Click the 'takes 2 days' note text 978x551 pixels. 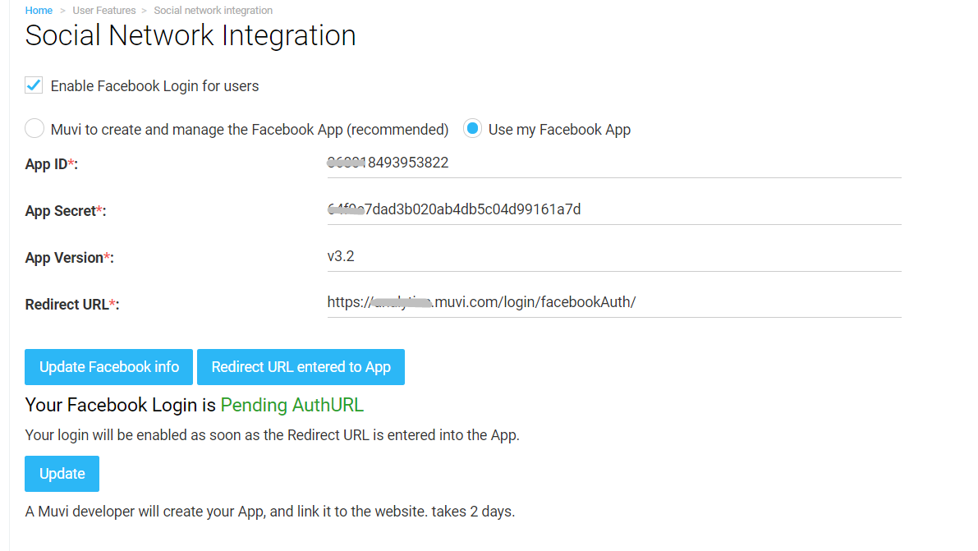coord(473,512)
